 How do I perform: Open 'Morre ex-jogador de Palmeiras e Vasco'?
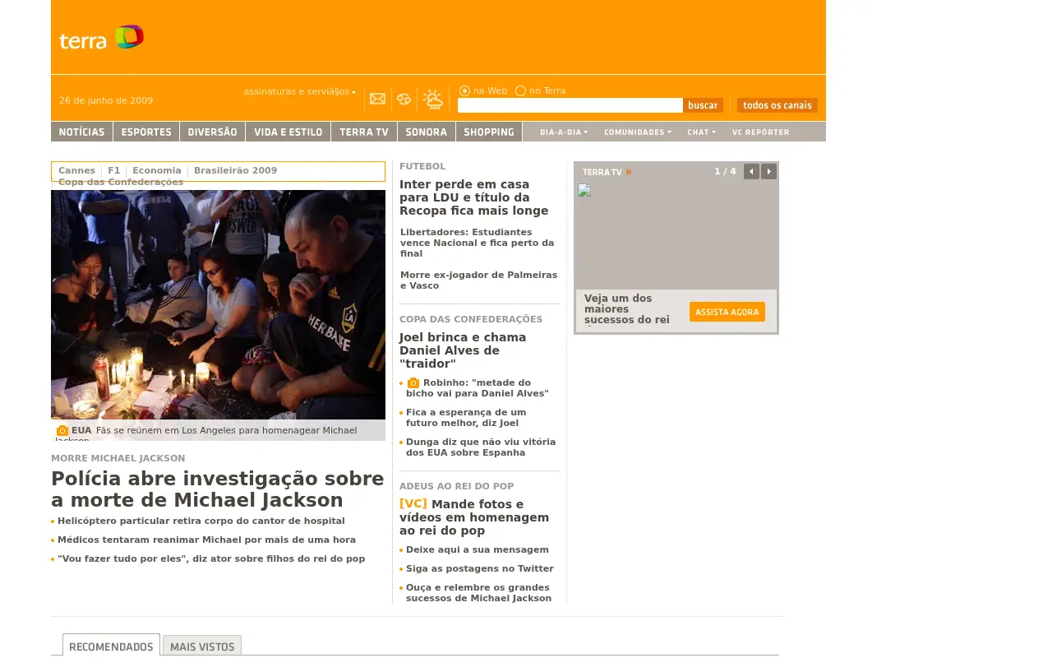click(478, 280)
